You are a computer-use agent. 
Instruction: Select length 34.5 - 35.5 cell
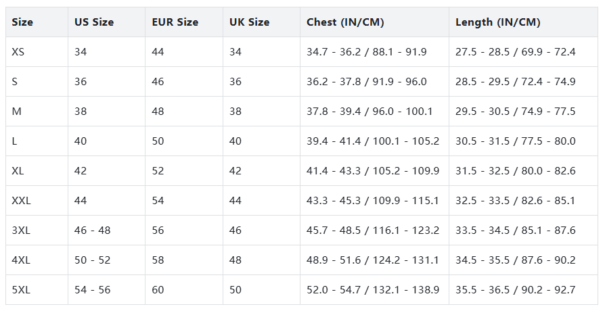(x=515, y=260)
